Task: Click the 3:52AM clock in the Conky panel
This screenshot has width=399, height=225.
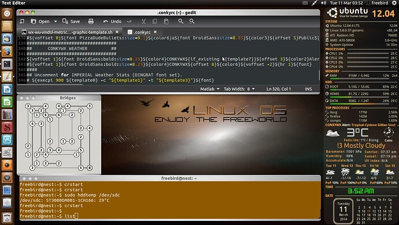Action: click(361, 191)
